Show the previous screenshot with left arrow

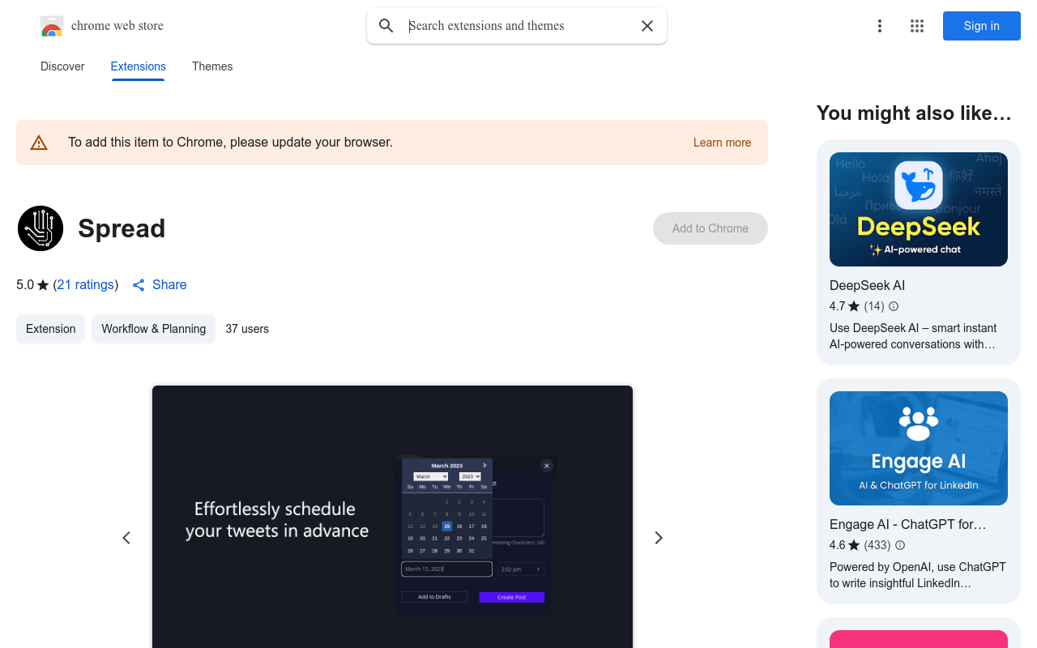click(x=126, y=538)
